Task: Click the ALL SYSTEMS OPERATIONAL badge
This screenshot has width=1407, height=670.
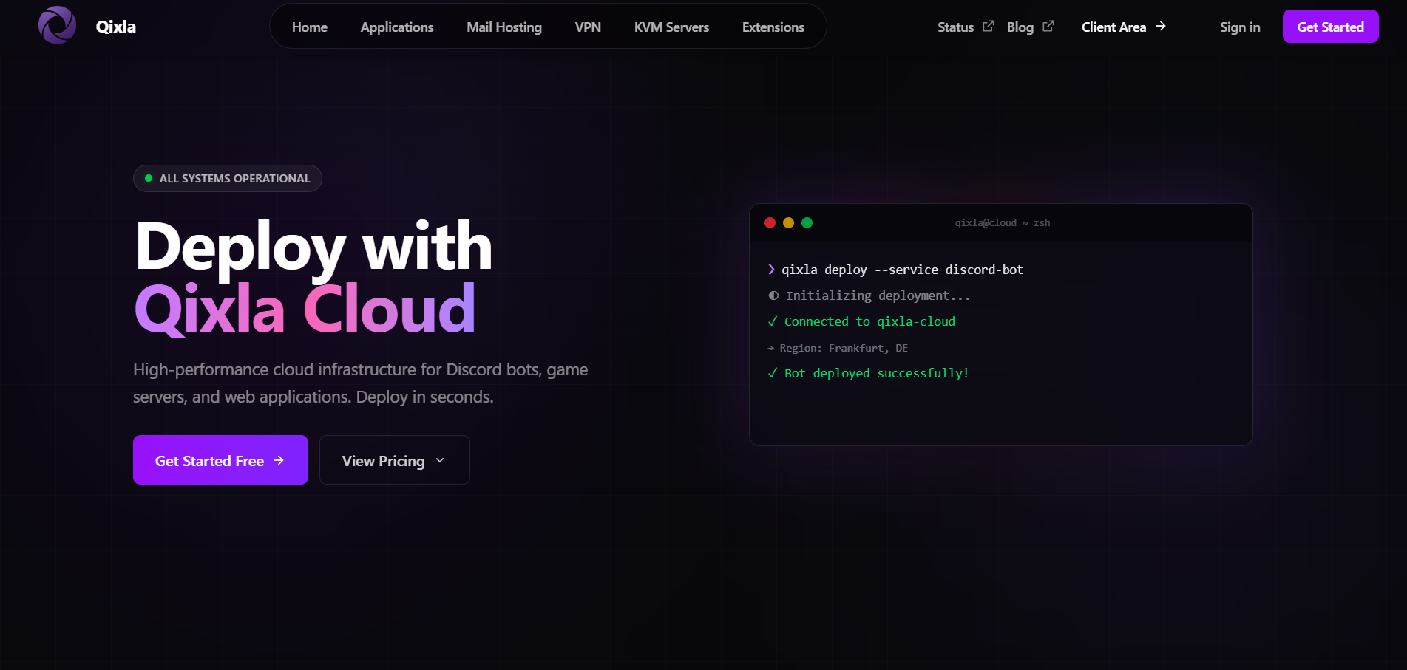Action: click(x=227, y=178)
